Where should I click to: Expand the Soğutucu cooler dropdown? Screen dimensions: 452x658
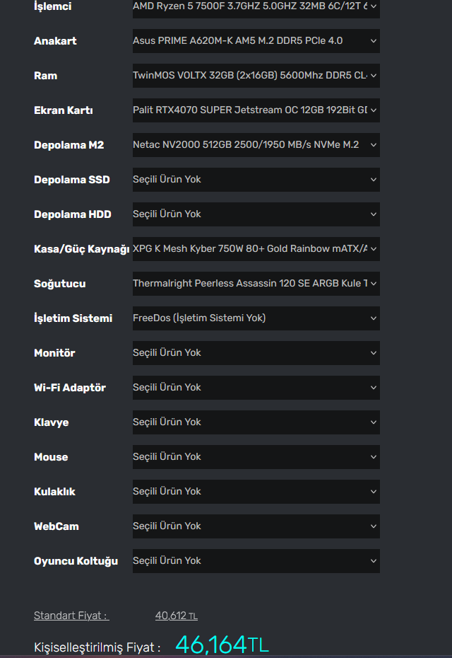(256, 284)
